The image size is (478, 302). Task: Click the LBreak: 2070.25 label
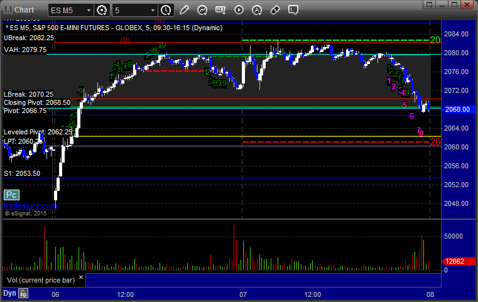28,94
